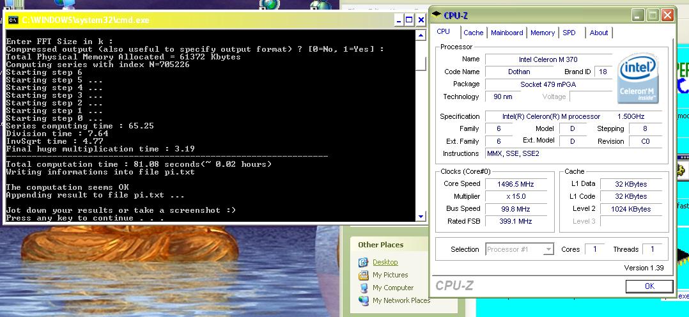The height and width of the screenshot is (317, 689).
Task: Click the My Network Places icon
Action: tap(363, 301)
